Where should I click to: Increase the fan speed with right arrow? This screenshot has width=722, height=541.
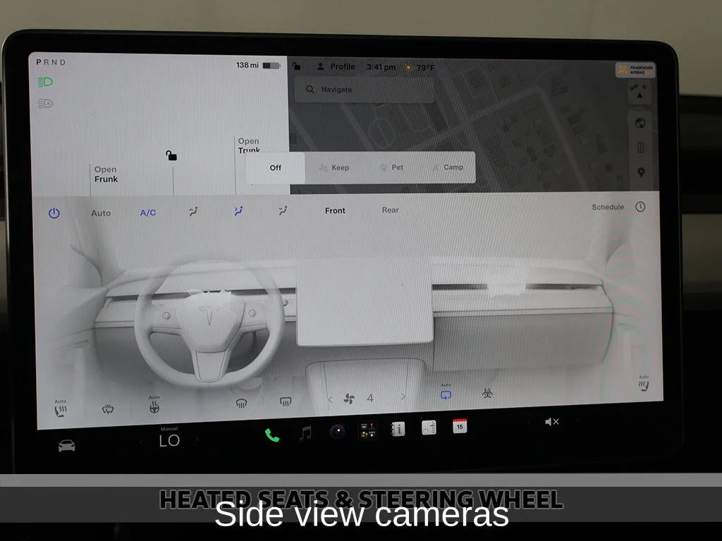coord(403,397)
